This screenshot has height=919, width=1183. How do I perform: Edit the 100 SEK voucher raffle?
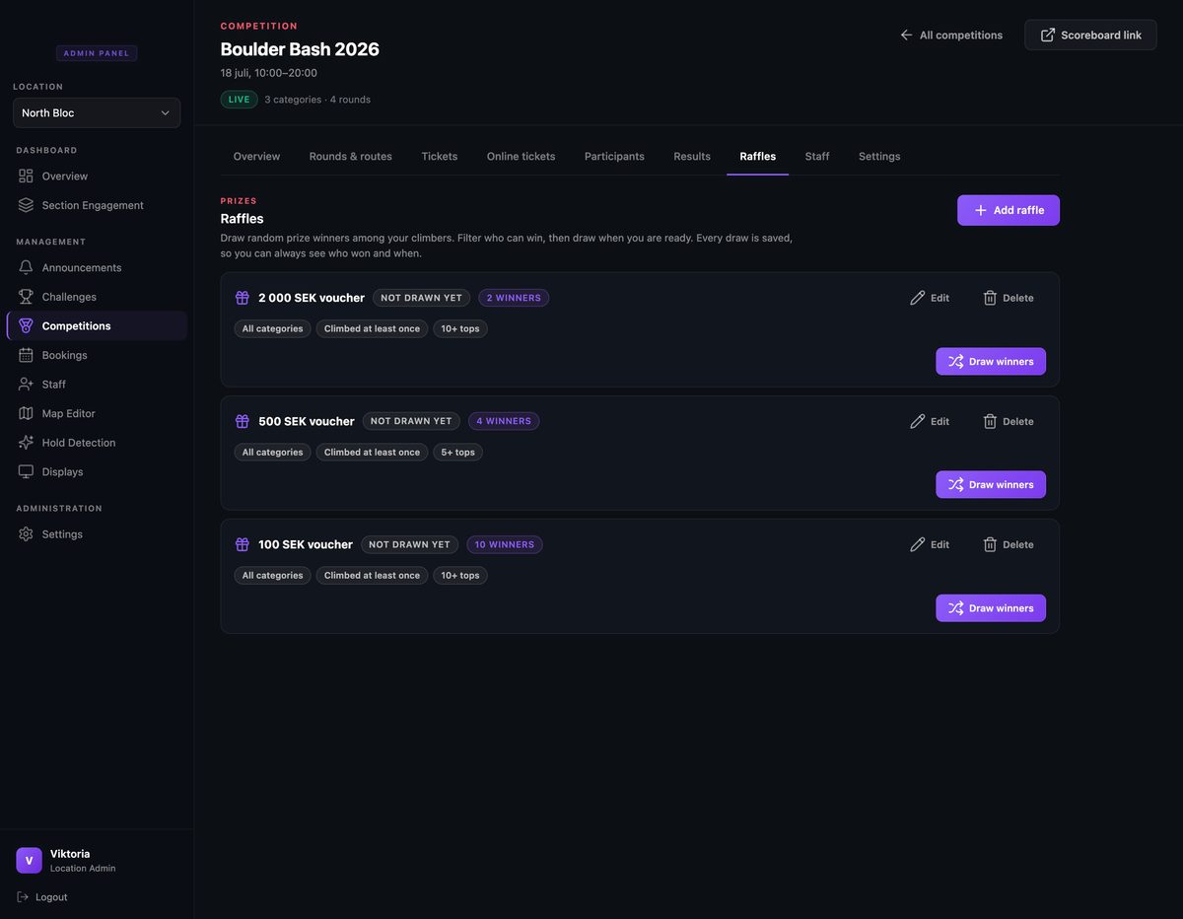tap(930, 544)
